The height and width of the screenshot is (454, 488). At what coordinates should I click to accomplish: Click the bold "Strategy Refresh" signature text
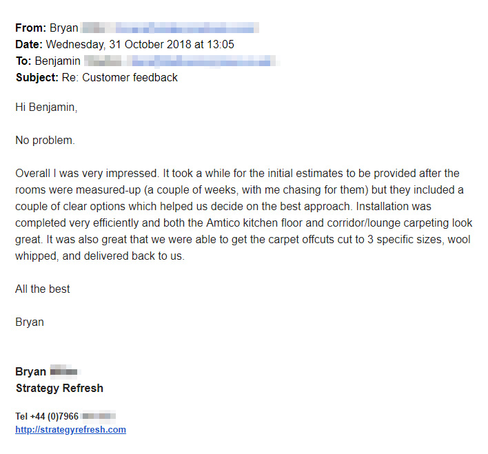(x=59, y=389)
